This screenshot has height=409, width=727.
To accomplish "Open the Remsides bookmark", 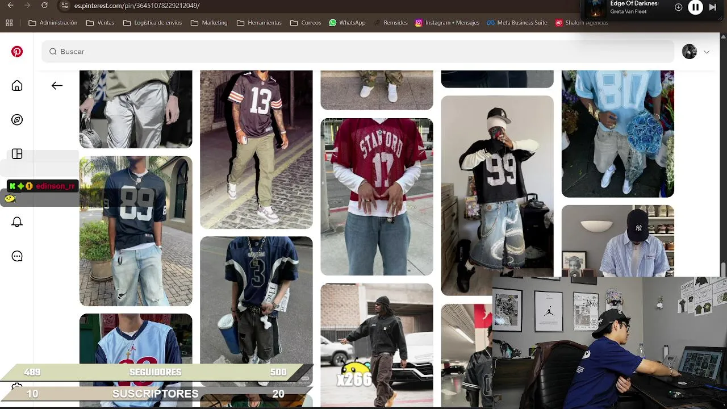I will (391, 23).
